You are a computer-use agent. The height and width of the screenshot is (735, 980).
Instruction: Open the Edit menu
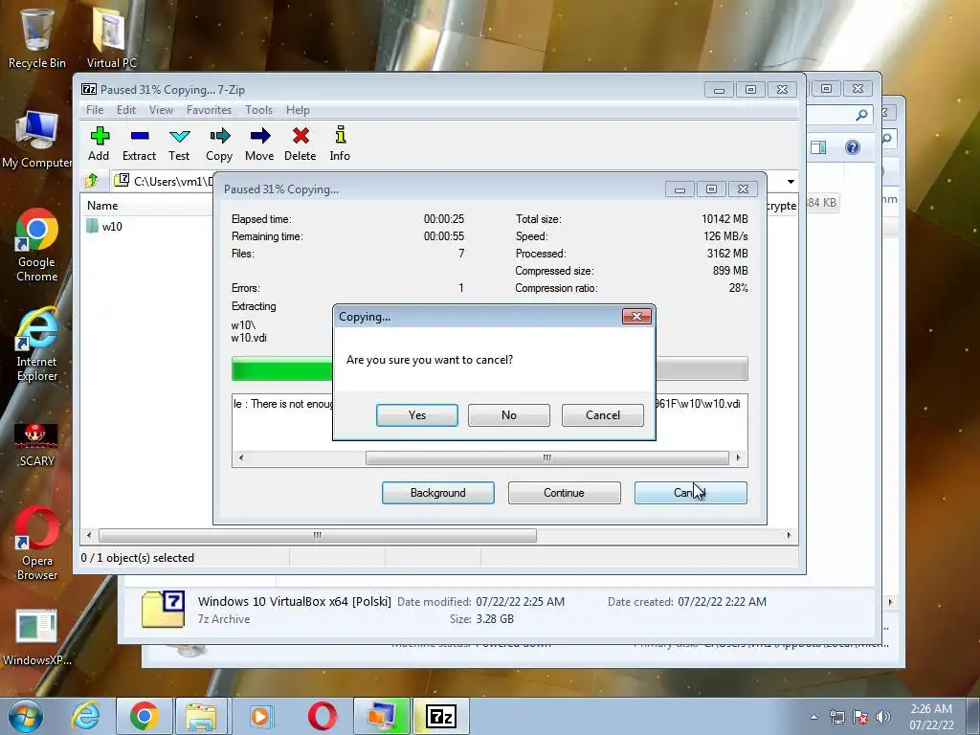(x=126, y=110)
